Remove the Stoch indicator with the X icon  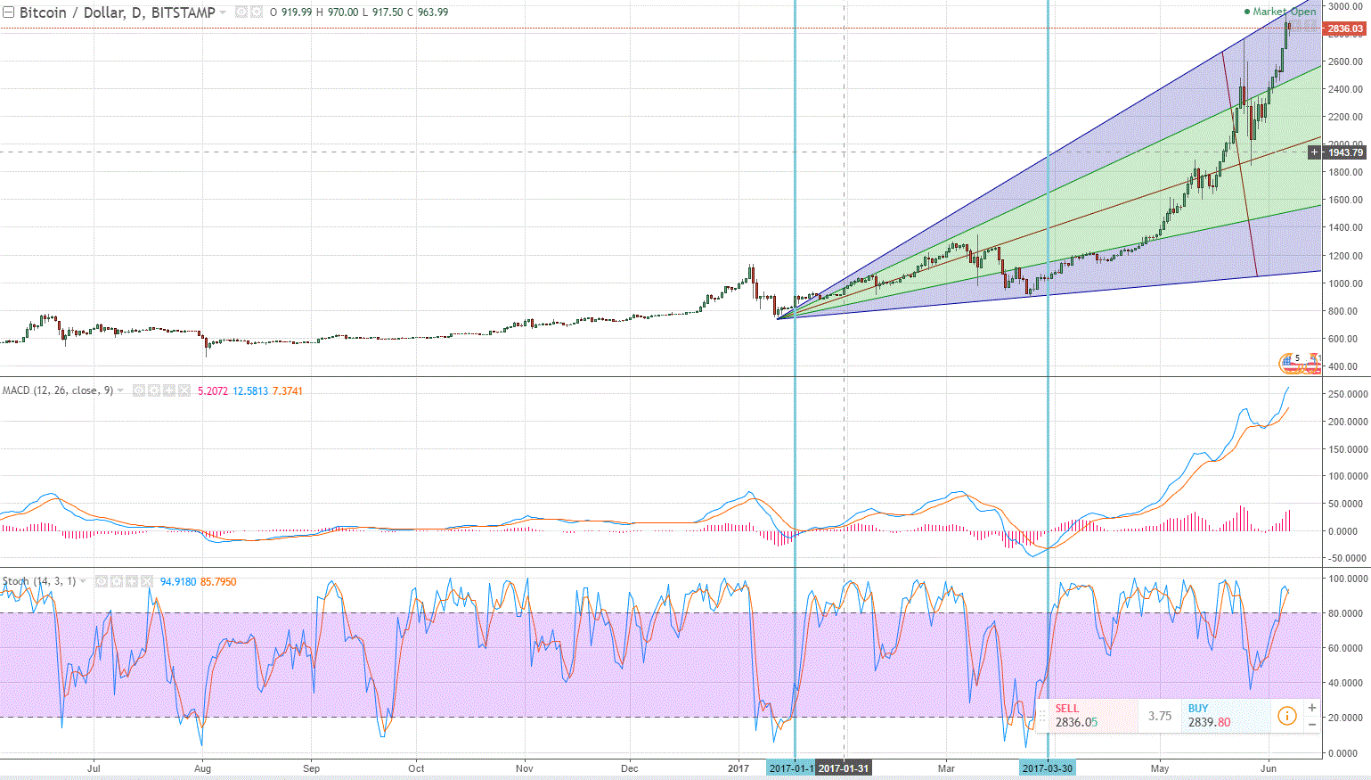pos(147,581)
